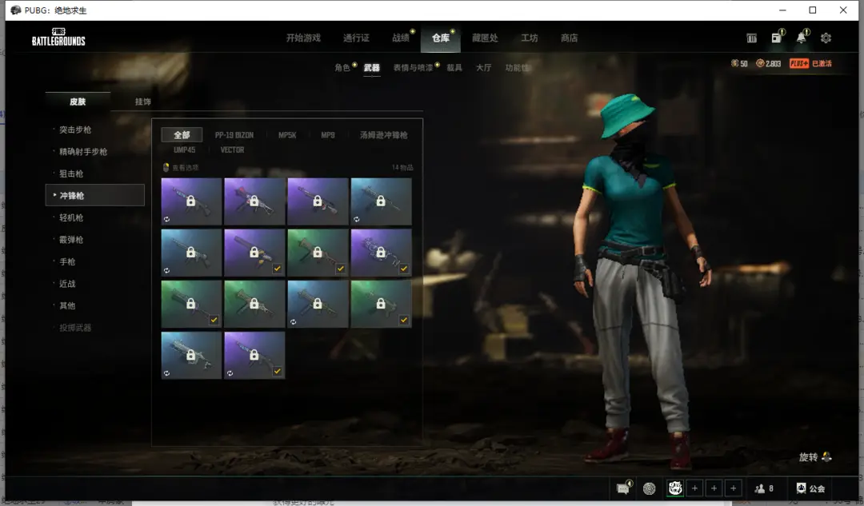
Task: Open the customize loadout icon in top bar
Action: [x=751, y=38]
